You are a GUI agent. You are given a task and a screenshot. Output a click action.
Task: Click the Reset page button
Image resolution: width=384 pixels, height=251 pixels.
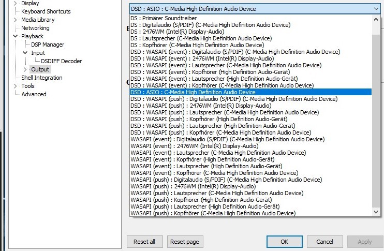coord(185,242)
